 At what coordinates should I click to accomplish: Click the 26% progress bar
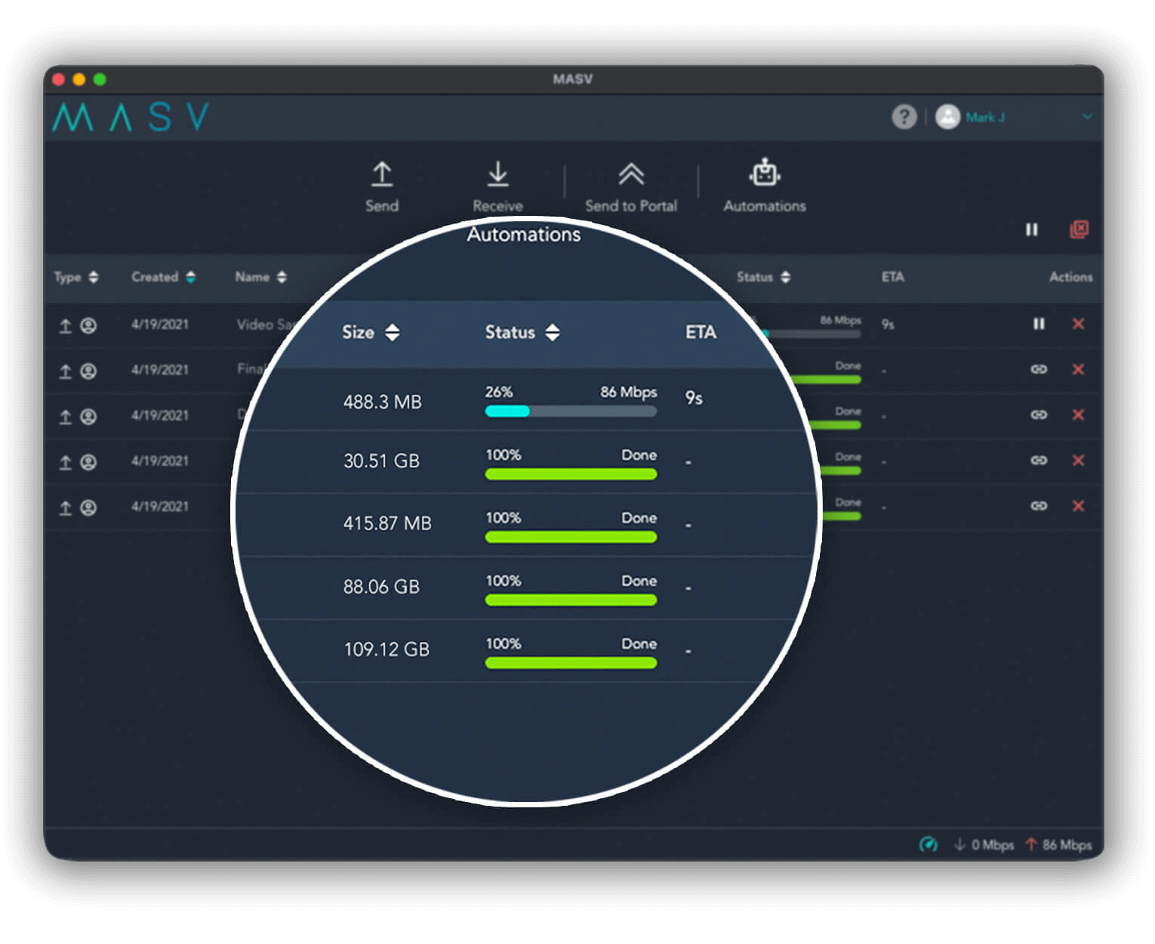coord(570,412)
